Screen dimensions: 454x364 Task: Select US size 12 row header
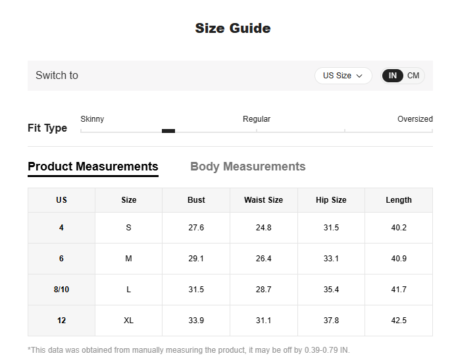61,321
